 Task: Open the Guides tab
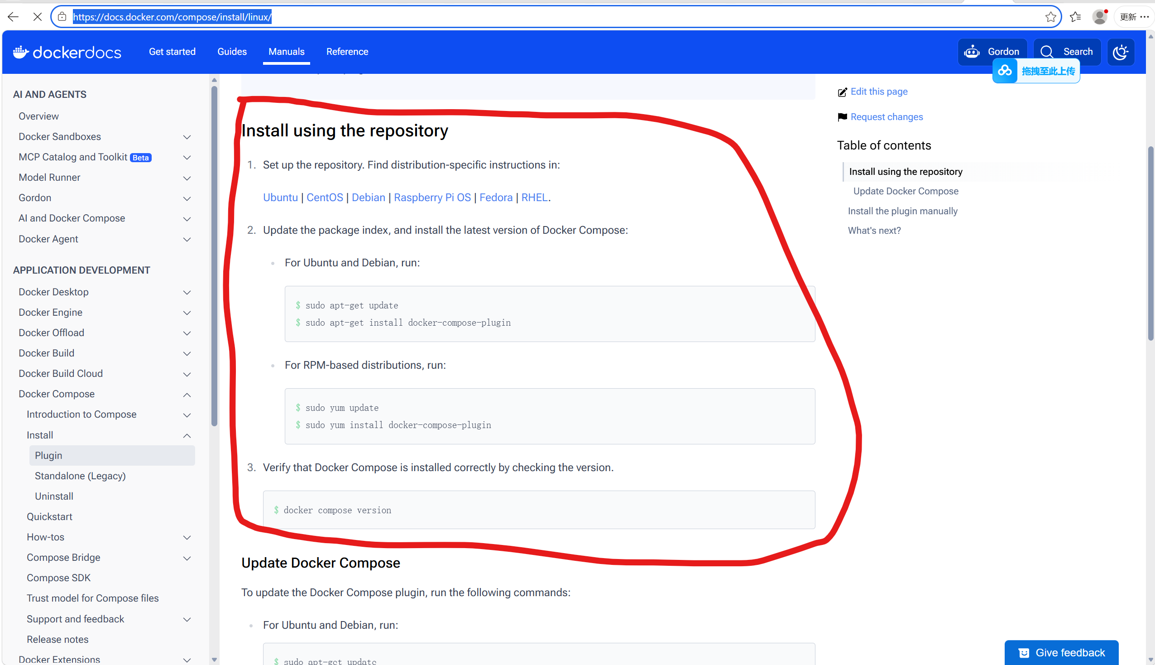232,52
